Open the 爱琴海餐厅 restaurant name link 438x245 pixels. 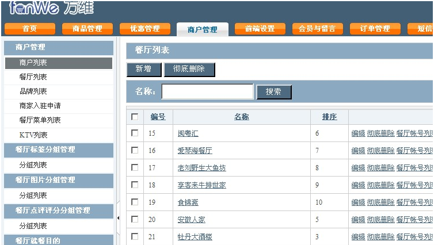[195, 151]
